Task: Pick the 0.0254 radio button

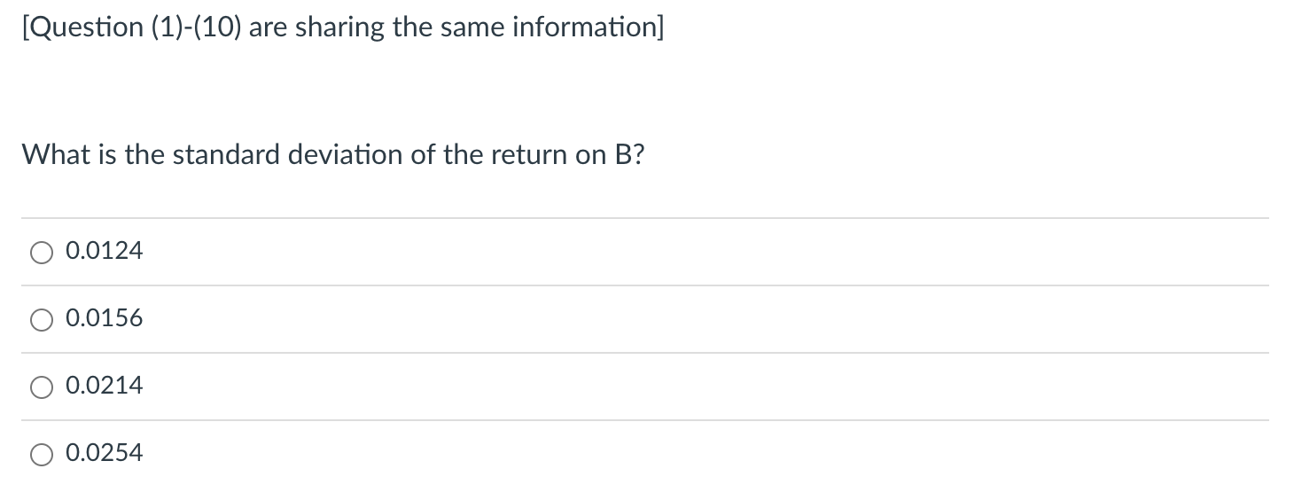Action: pos(42,455)
